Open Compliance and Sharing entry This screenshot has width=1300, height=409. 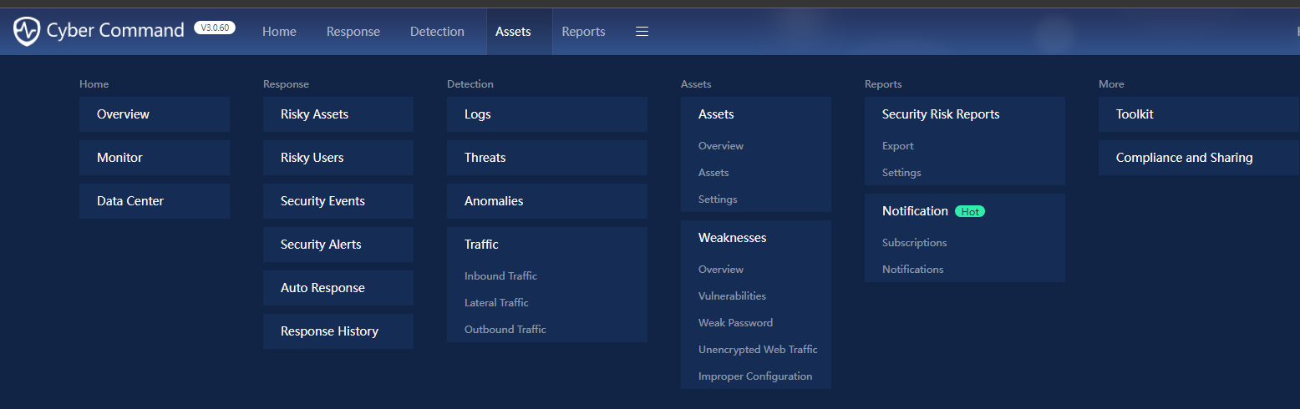tap(1184, 158)
